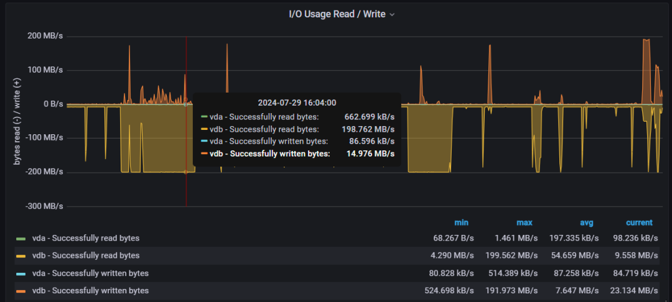The height and width of the screenshot is (302, 672).
Task: Click the chevron next to the panel title
Action: point(392,14)
